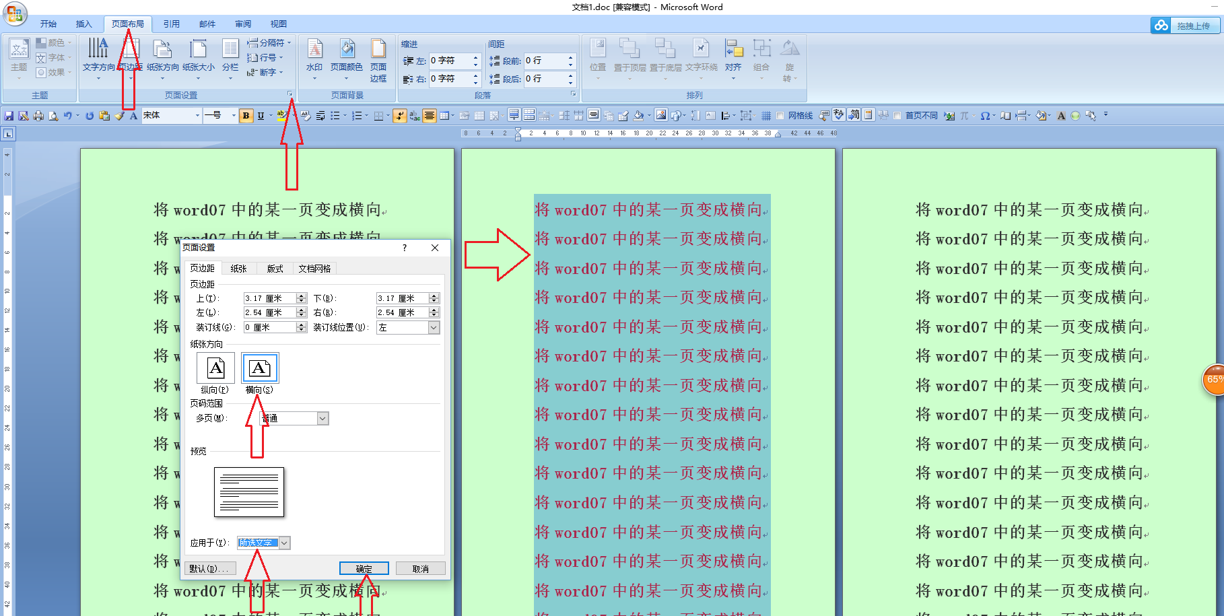The width and height of the screenshot is (1224, 616).
Task: Click the Format Painter brush icon
Action: coord(119,116)
